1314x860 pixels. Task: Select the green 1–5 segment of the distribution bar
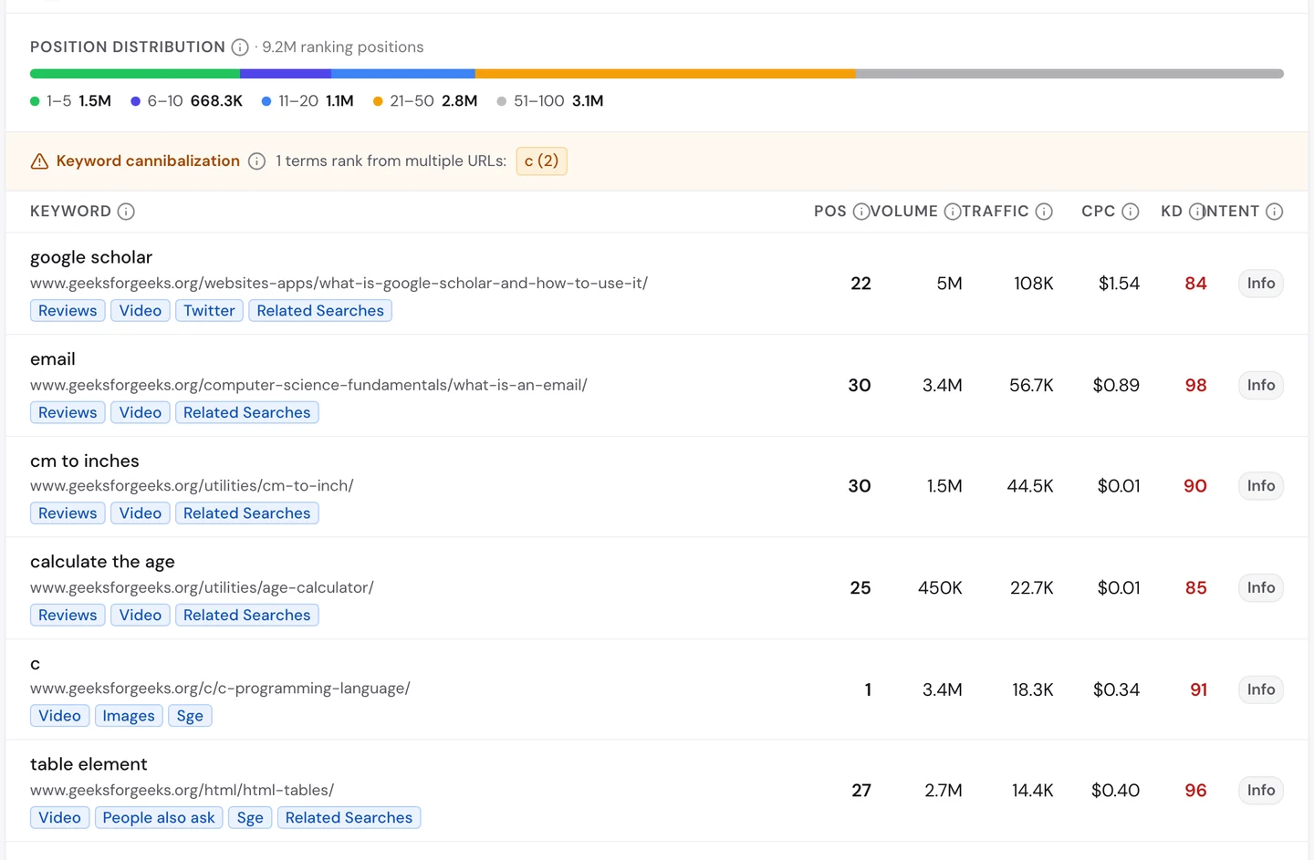[x=135, y=74]
